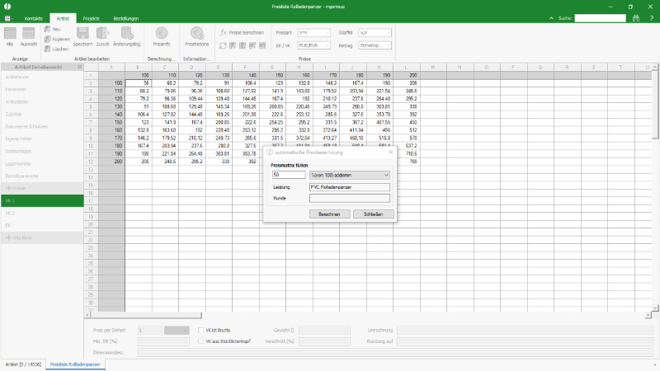Image resolution: width=660 pixels, height=371 pixels.
Task: Select EK in the sidebar
Action: [42, 225]
